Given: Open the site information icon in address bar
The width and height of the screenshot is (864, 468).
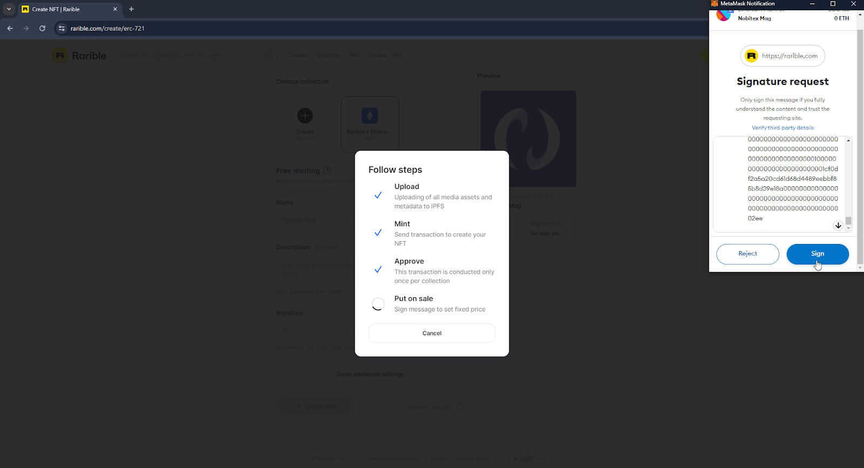Looking at the screenshot, I should [x=62, y=29].
